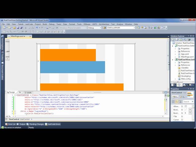This screenshot has height=147, width=196.
Task: Open the File menu
Action: [3, 24]
